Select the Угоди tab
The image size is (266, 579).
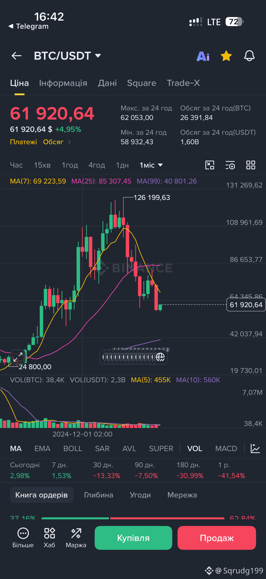140,495
